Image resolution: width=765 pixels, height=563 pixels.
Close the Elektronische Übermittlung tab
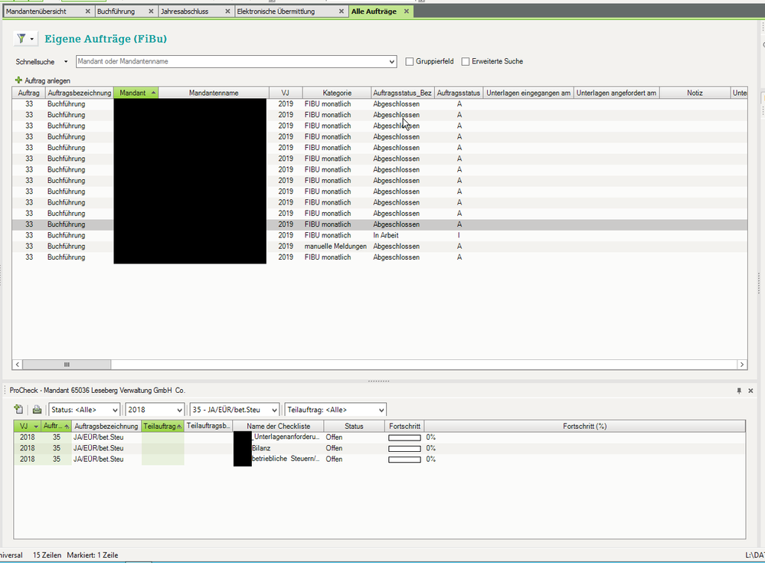pyautogui.click(x=342, y=12)
